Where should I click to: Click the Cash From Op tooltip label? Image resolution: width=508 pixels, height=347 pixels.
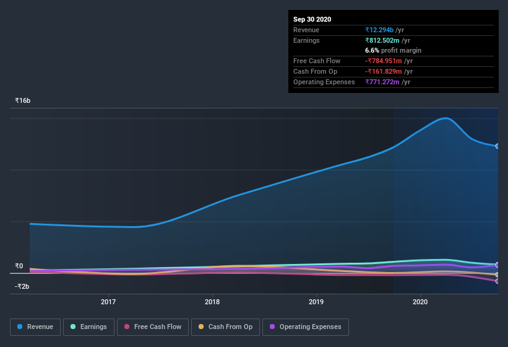tap(315, 71)
